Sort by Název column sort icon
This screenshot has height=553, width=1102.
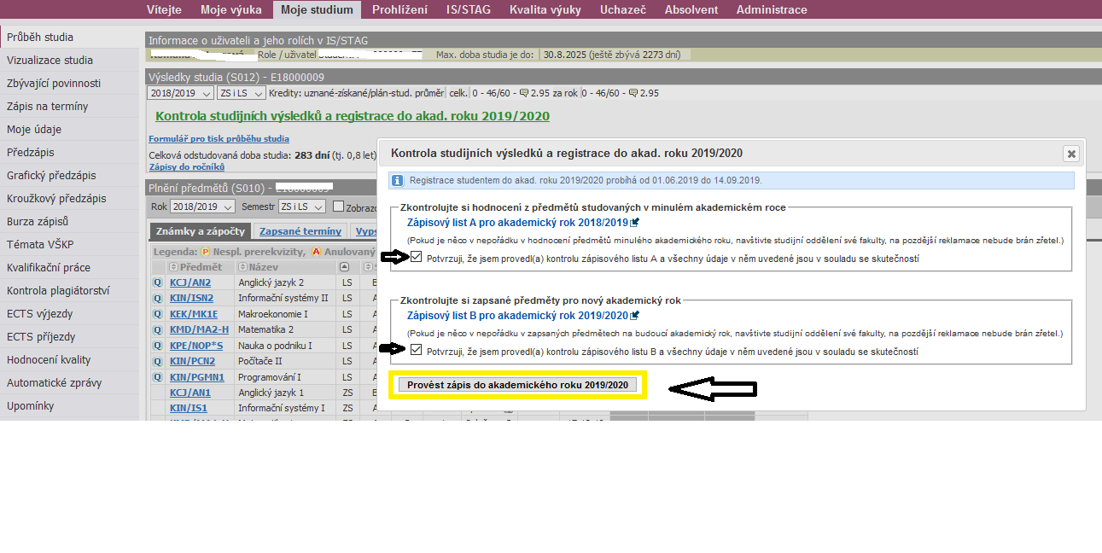click(243, 267)
